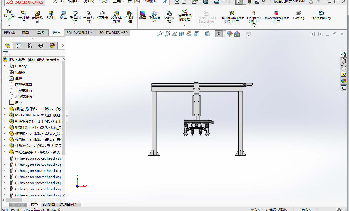Expand the History tree node
This screenshot has width=349, height=211.
(x=4, y=66)
